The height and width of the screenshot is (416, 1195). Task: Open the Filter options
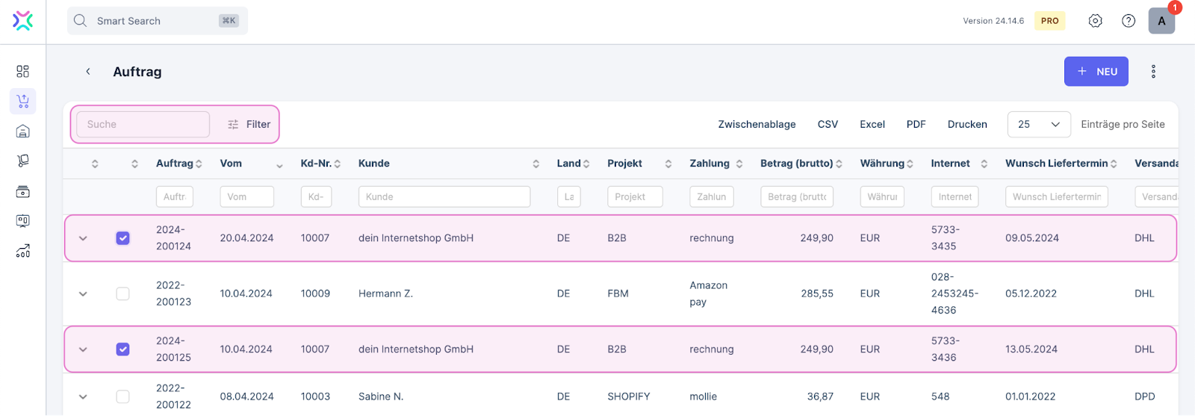tap(249, 125)
